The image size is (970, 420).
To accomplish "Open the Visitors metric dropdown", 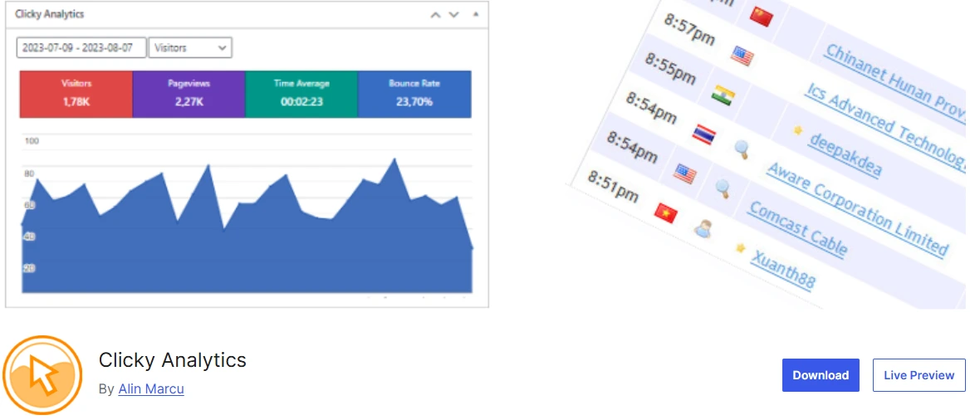I will click(x=190, y=47).
